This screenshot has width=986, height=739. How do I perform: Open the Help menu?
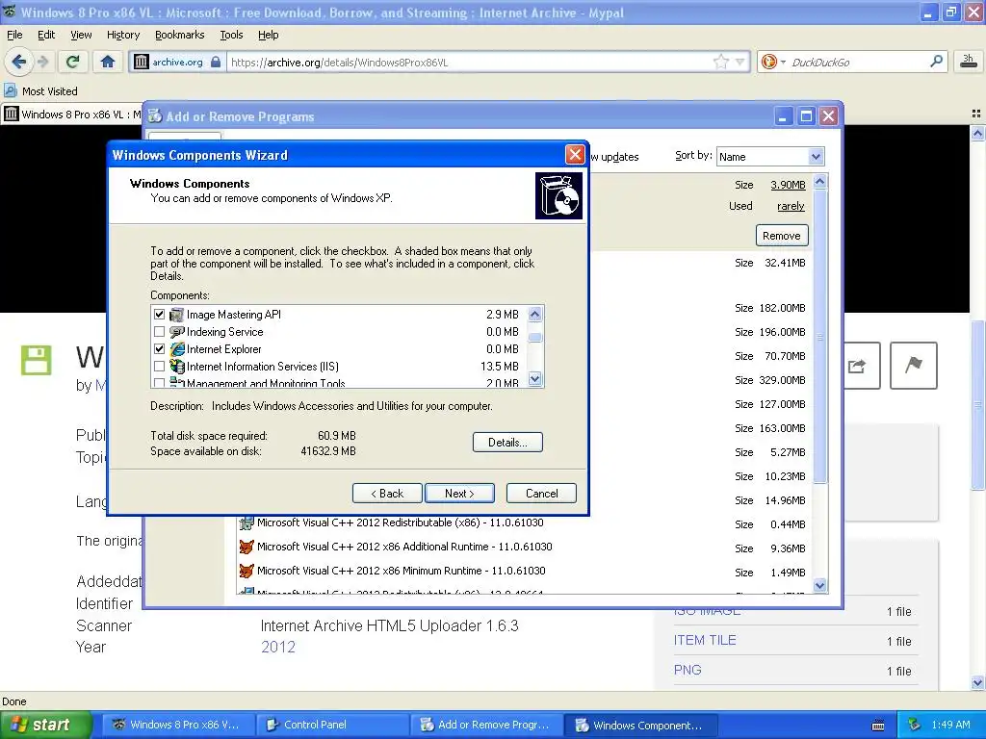pyautogui.click(x=268, y=35)
